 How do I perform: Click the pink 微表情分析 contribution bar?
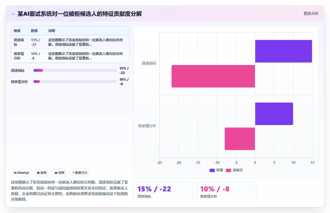(x=240, y=139)
